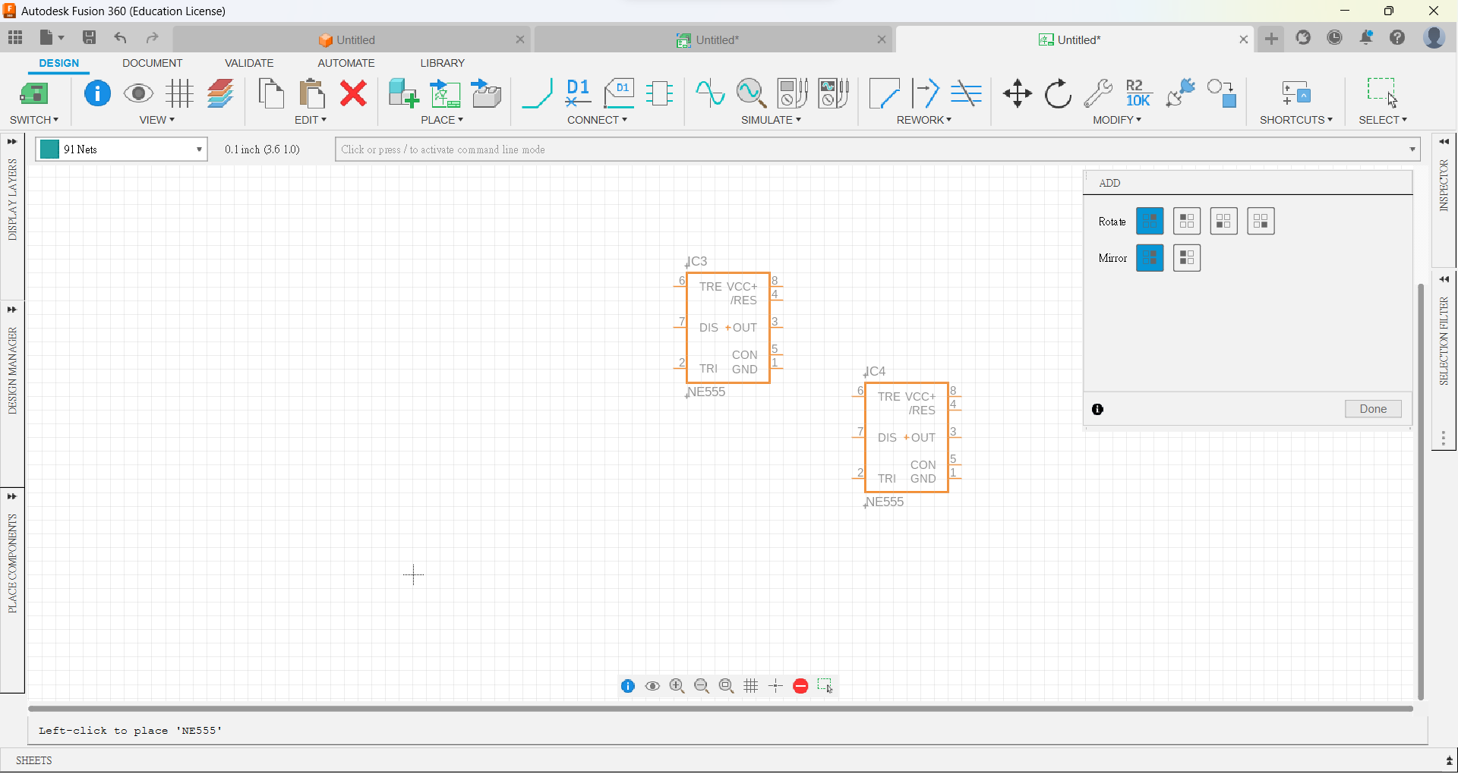Expand the SIMULATE dropdown menu
Screen dimensions: 1458x774
771,120
